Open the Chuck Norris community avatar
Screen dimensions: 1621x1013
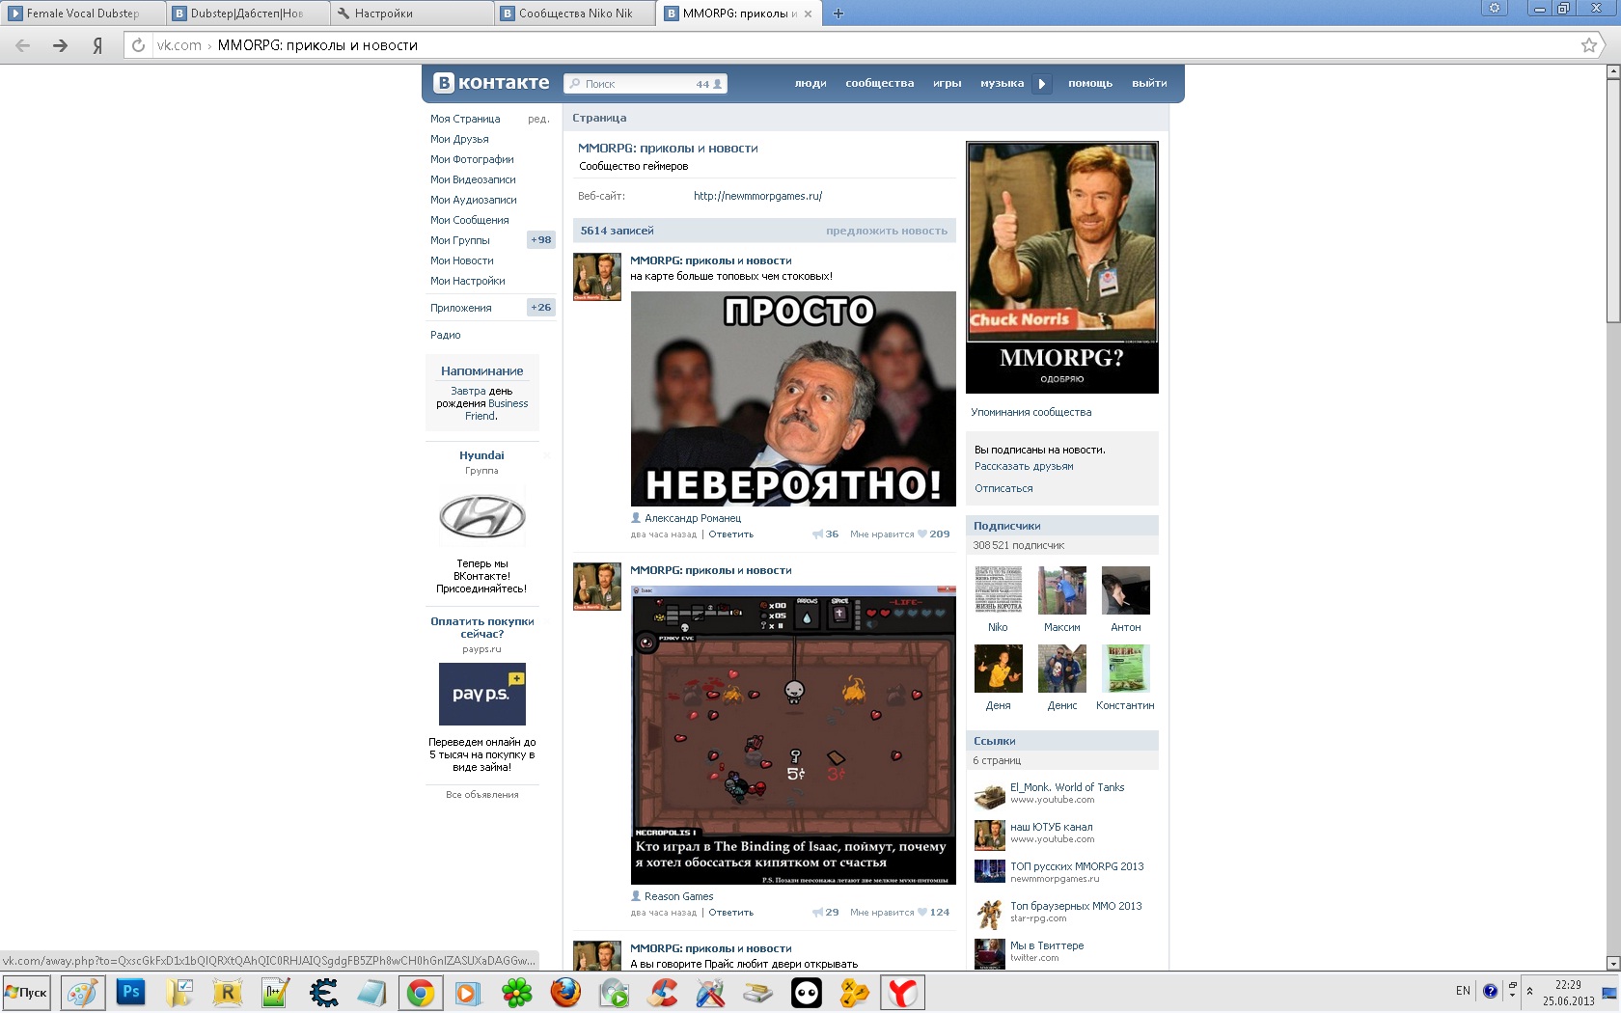(1062, 267)
